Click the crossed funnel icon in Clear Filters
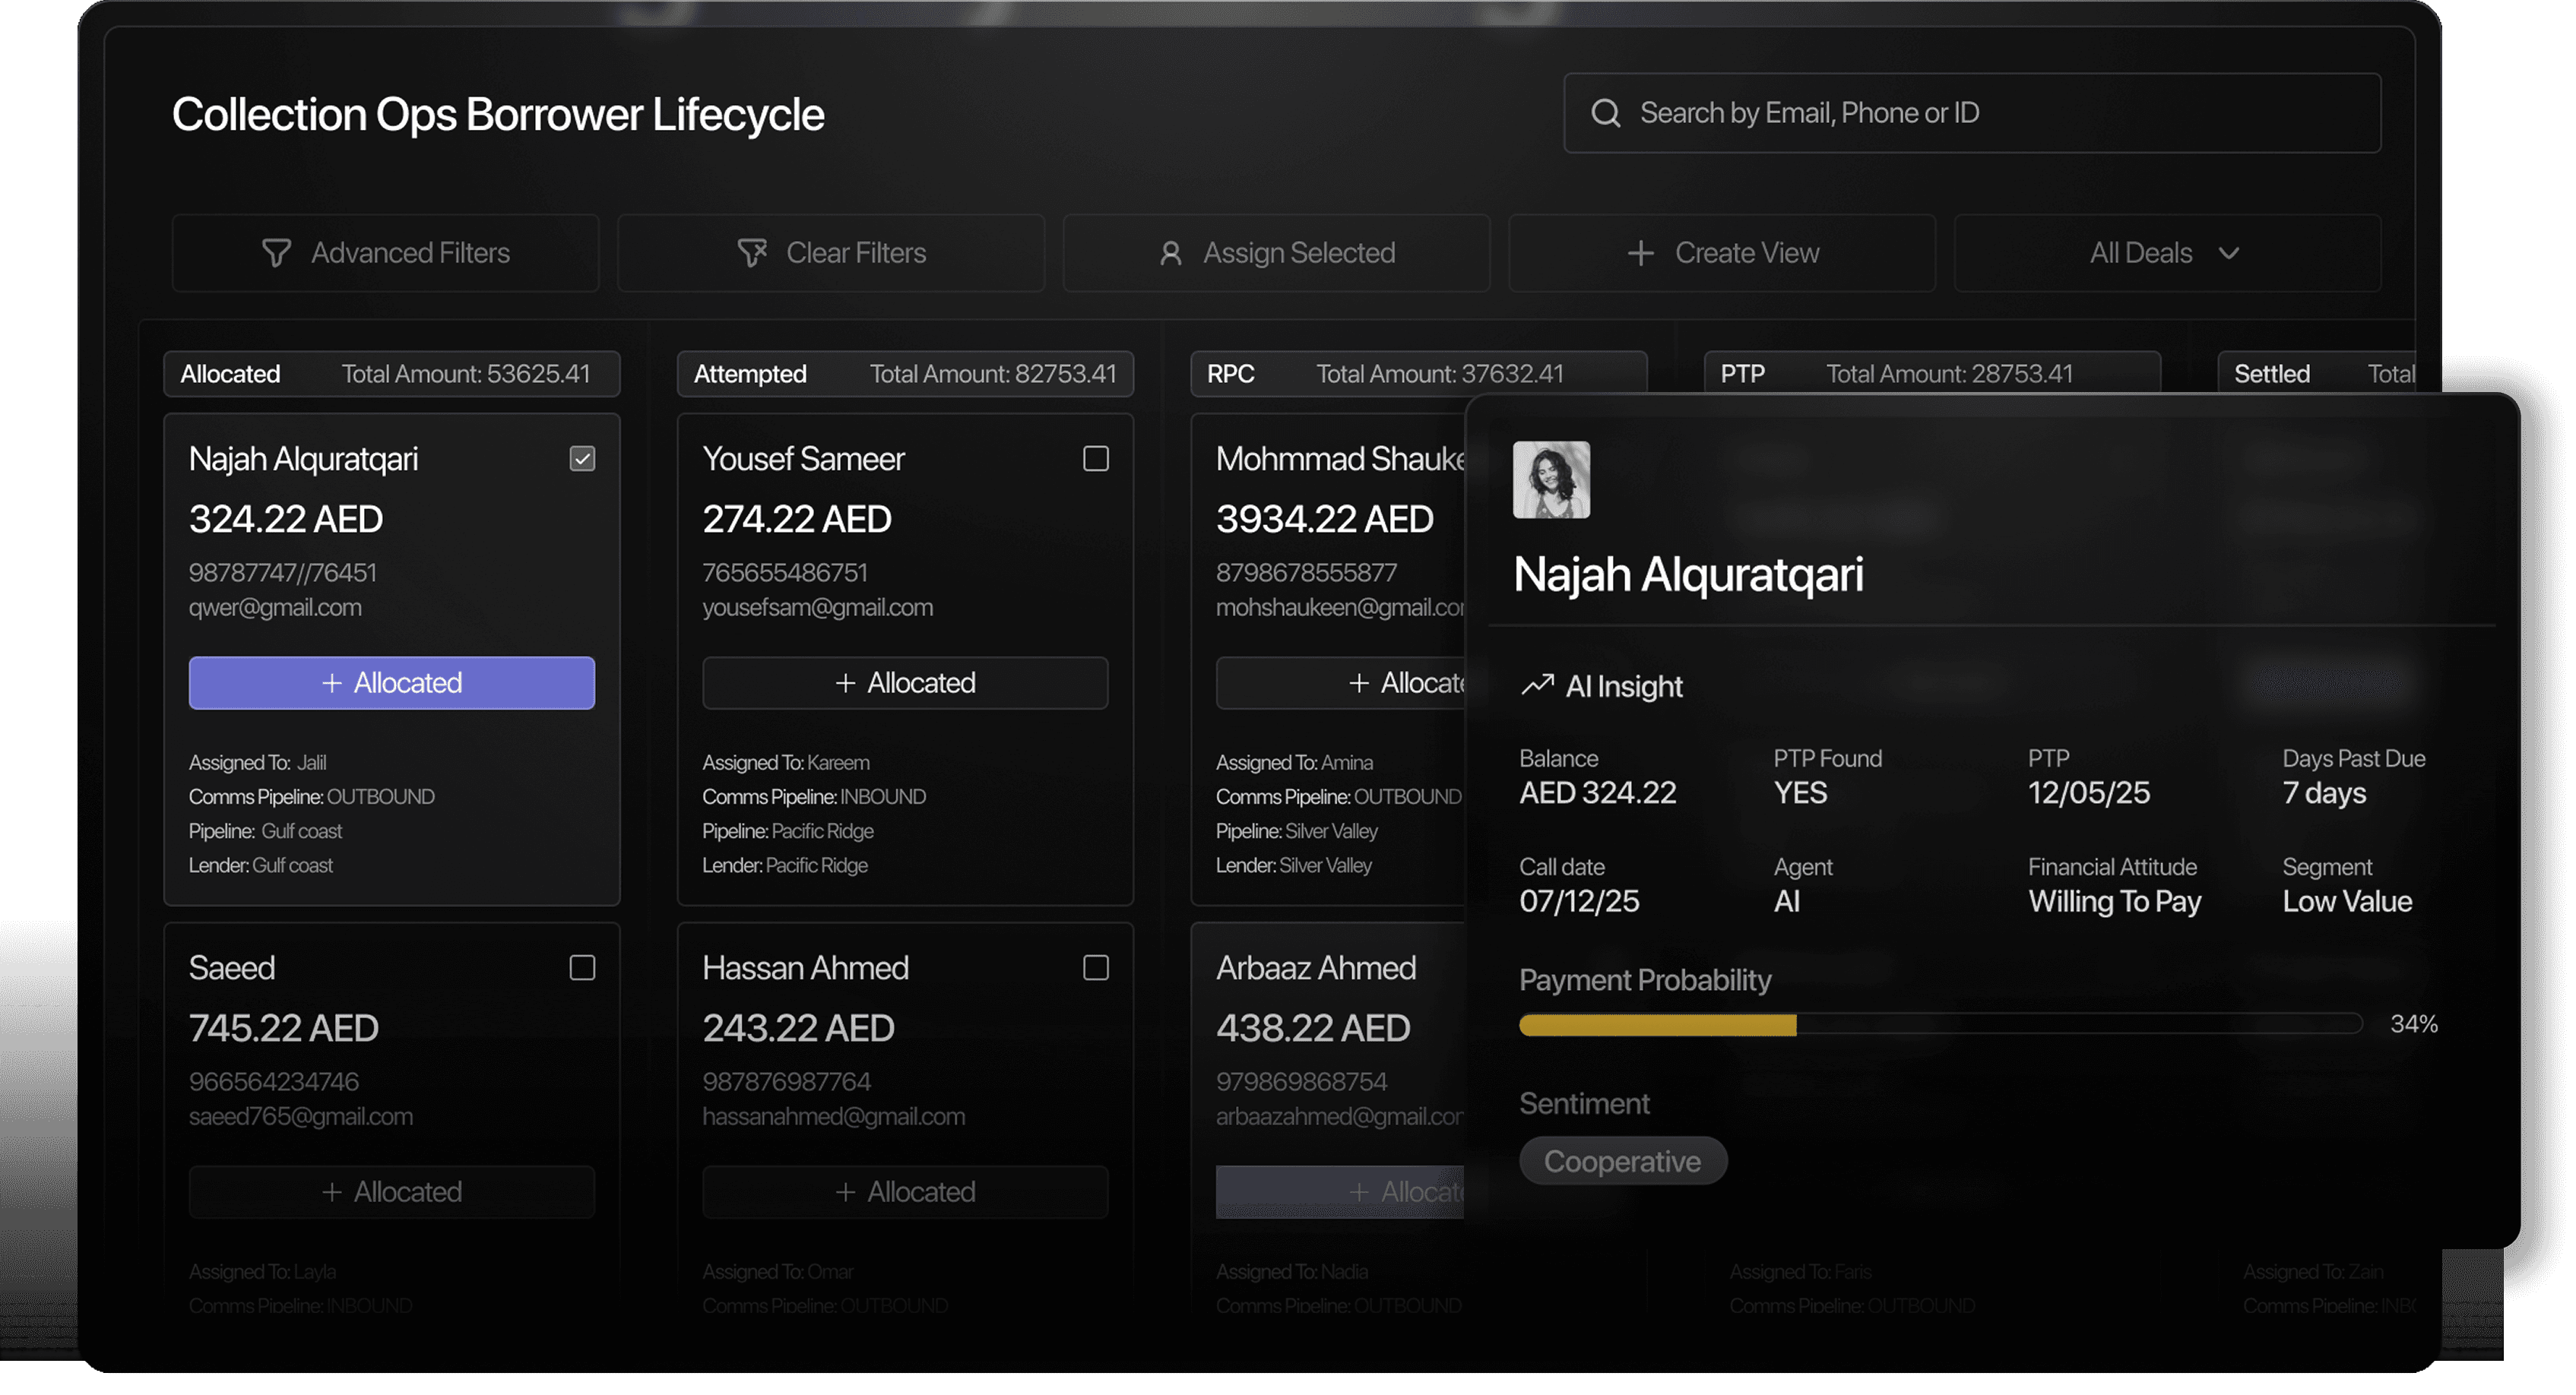 [752, 253]
